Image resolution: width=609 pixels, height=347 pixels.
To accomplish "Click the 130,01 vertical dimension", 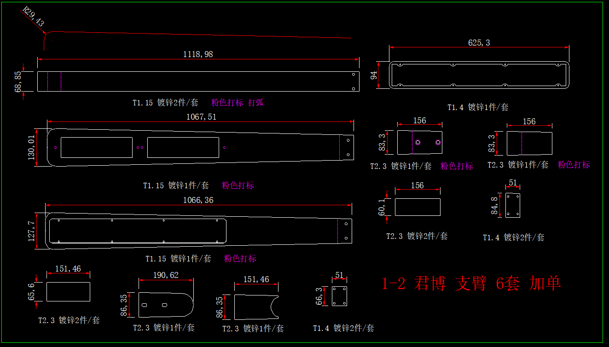I will click(x=32, y=147).
